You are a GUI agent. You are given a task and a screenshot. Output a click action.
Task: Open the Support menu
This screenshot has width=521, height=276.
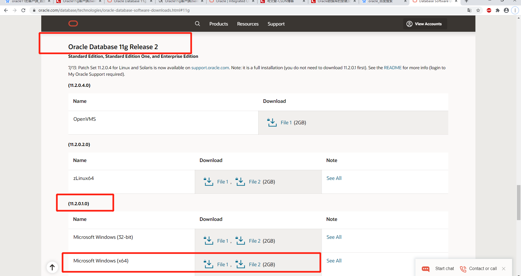coord(276,24)
